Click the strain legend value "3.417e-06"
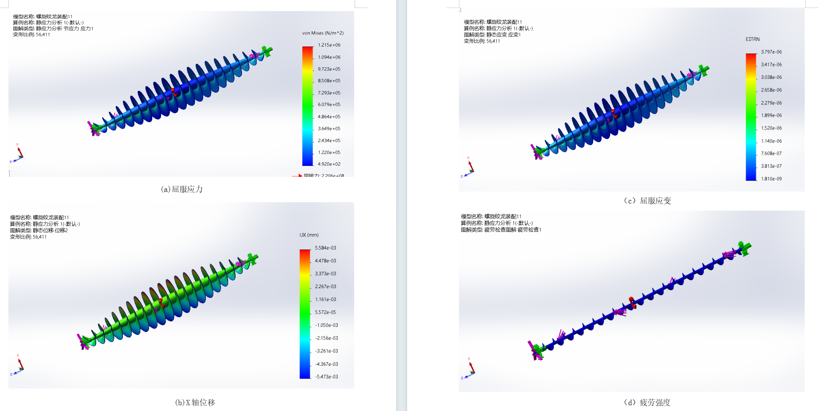Viewport: 822px width, 411px height. click(x=771, y=65)
